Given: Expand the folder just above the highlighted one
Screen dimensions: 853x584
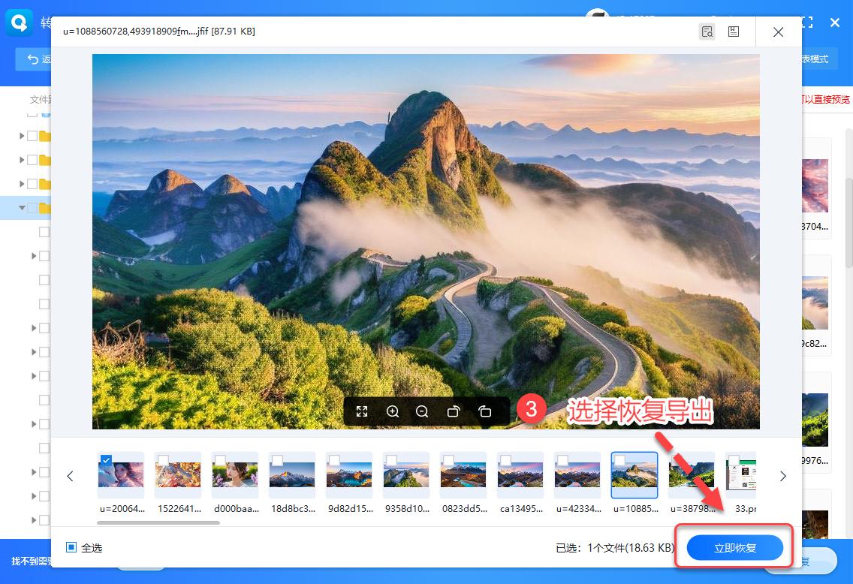Looking at the screenshot, I should click(x=22, y=184).
